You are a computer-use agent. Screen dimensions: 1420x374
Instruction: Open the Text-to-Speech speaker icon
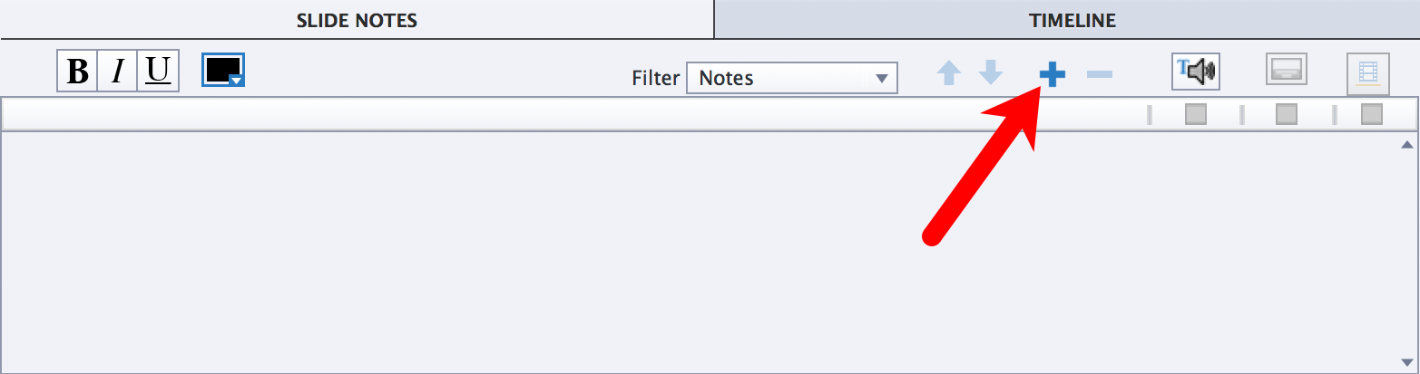pyautogui.click(x=1195, y=71)
